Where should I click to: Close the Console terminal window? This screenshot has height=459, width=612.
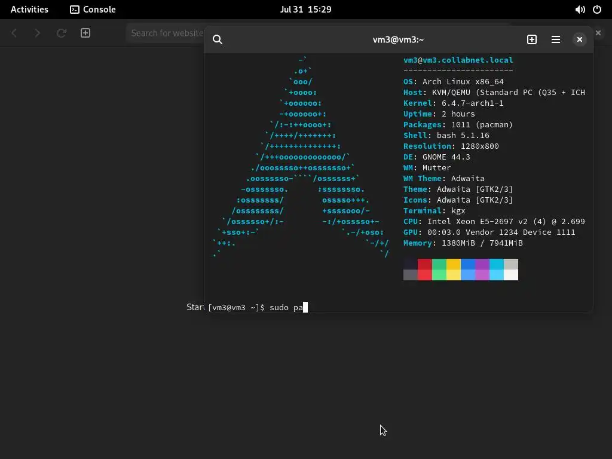point(579,39)
